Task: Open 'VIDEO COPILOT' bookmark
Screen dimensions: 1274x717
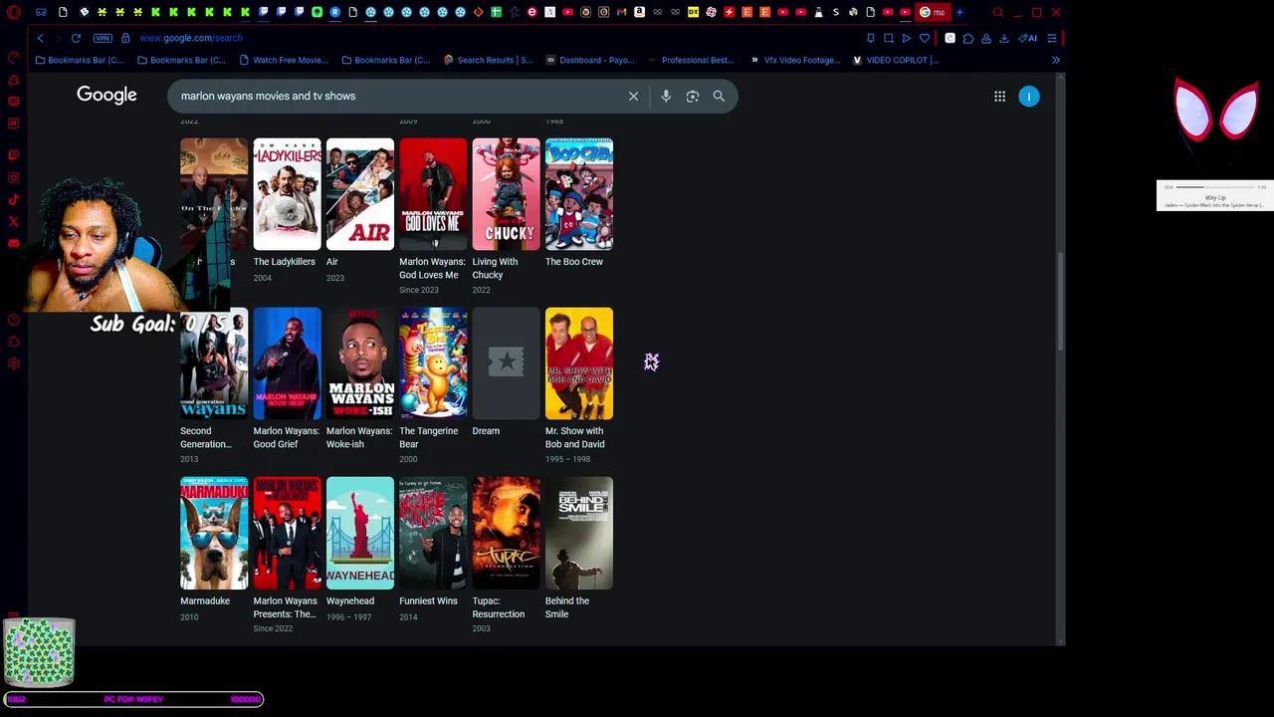Action: (x=896, y=60)
